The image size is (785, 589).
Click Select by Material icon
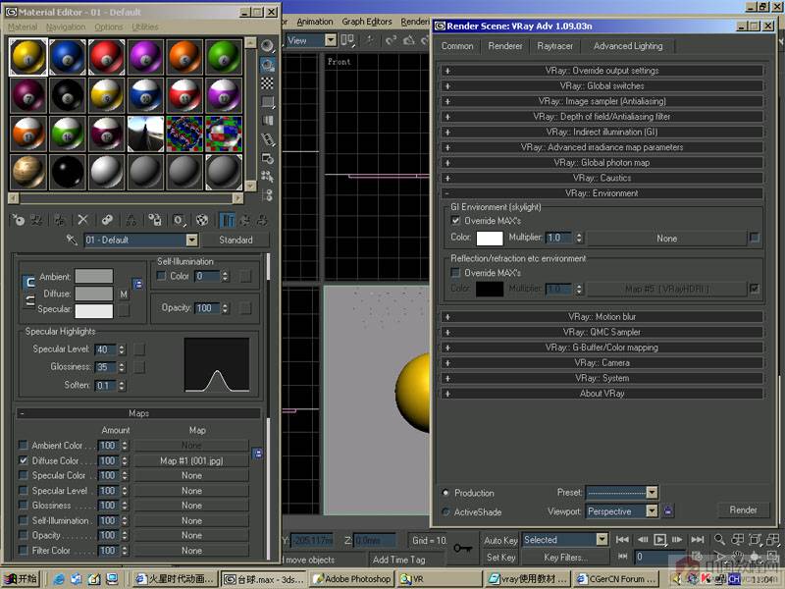(268, 177)
